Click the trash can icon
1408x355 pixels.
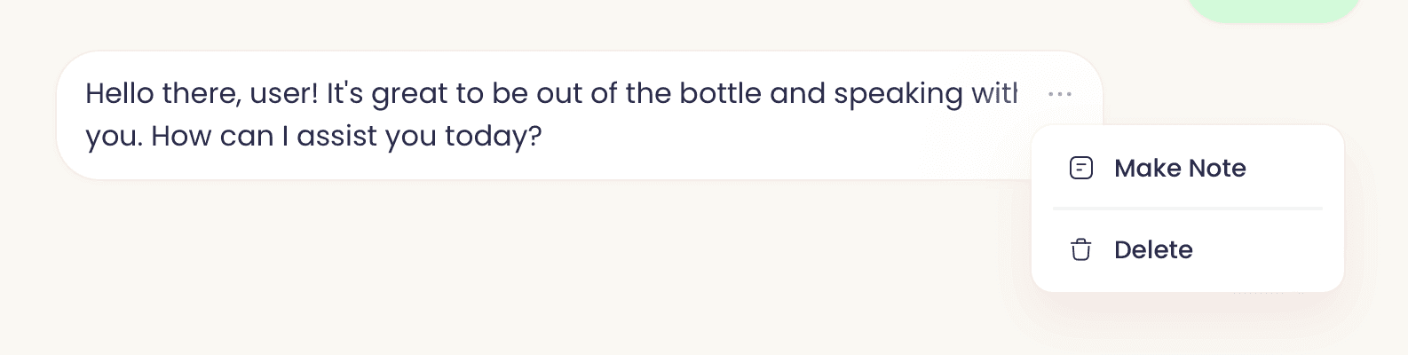[1080, 250]
